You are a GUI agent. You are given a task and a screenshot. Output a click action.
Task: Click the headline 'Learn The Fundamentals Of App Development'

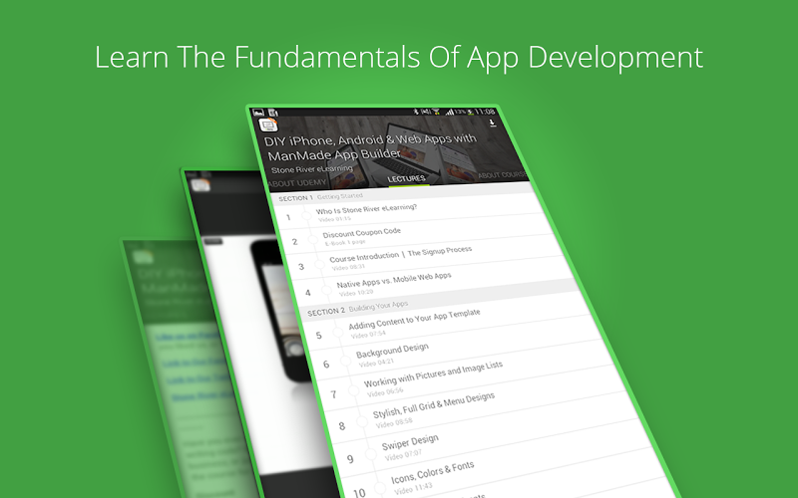(x=399, y=58)
